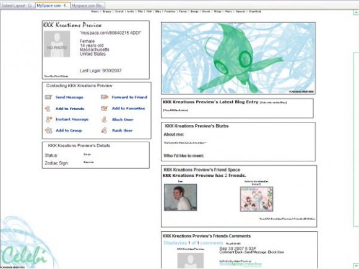Viewport: 359px width, 269px height.
Task: Click the commenter's gray no-photo avatar
Action: point(191,260)
